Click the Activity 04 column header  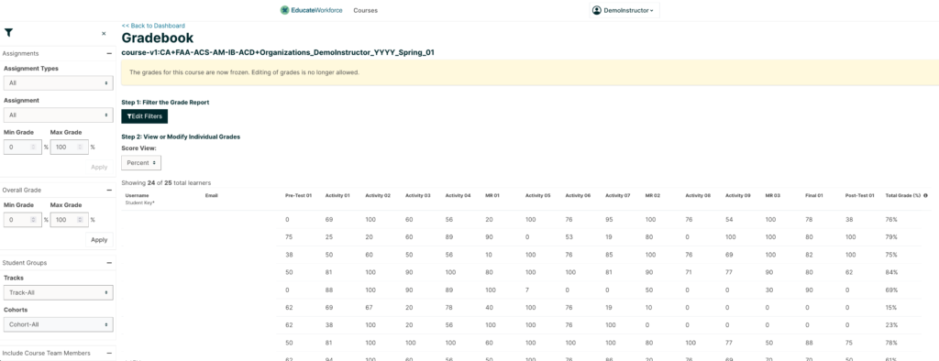(458, 195)
